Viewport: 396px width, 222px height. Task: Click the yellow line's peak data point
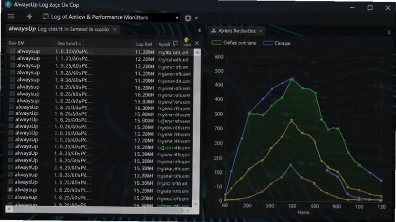click(292, 121)
